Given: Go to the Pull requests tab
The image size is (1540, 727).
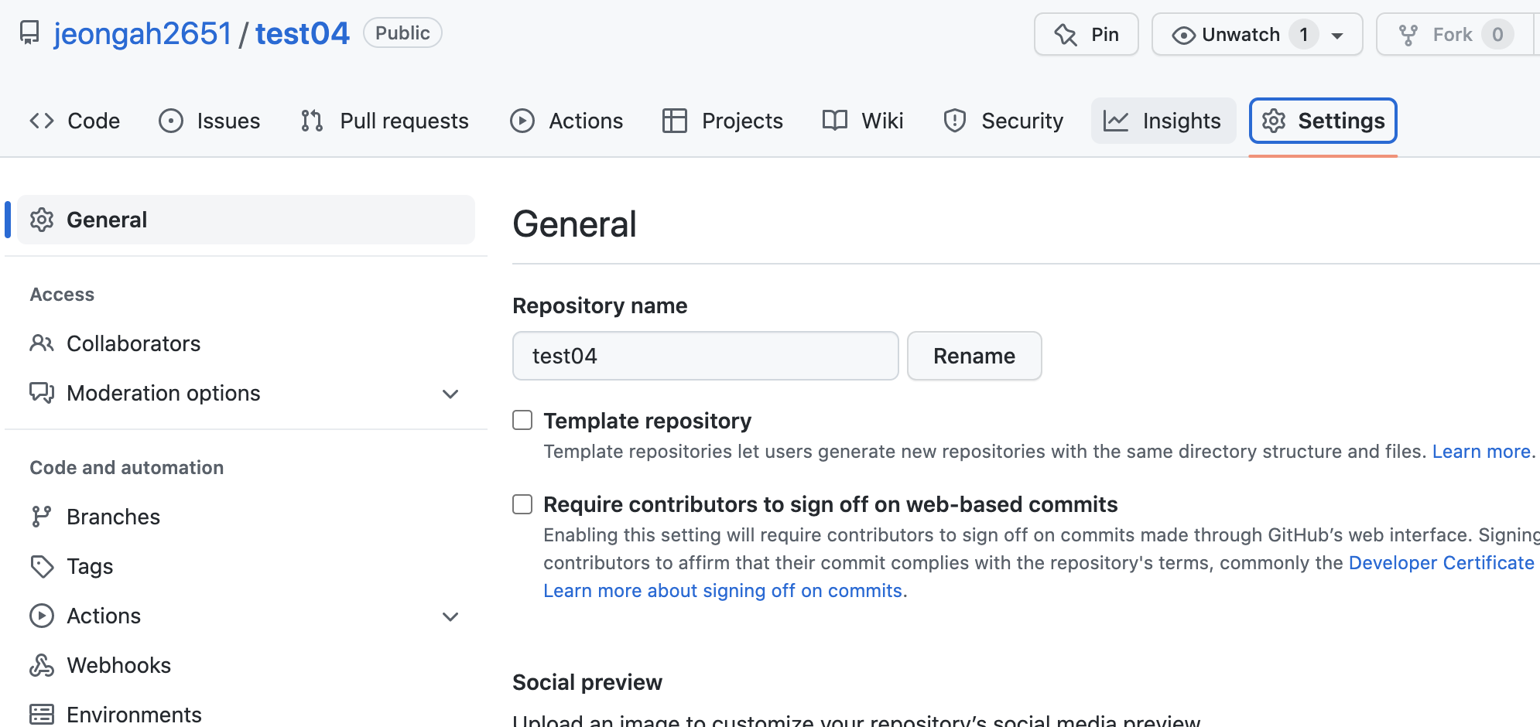Looking at the screenshot, I should [385, 121].
